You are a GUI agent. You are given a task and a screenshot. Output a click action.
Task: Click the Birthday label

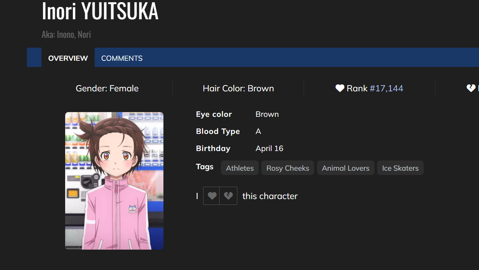click(x=213, y=148)
